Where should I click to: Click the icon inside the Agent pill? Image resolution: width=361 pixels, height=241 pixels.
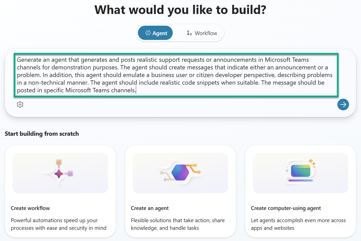point(148,33)
